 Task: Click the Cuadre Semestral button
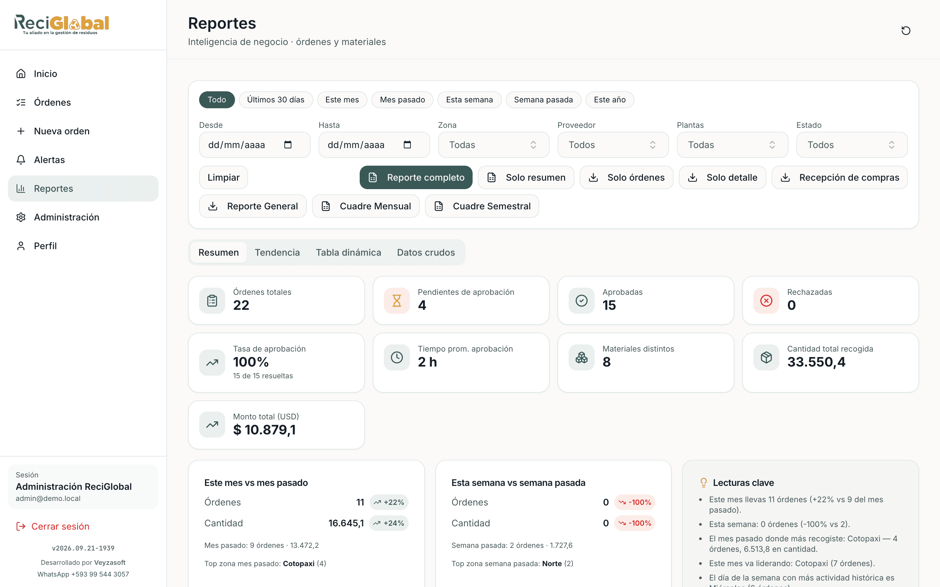click(x=482, y=206)
